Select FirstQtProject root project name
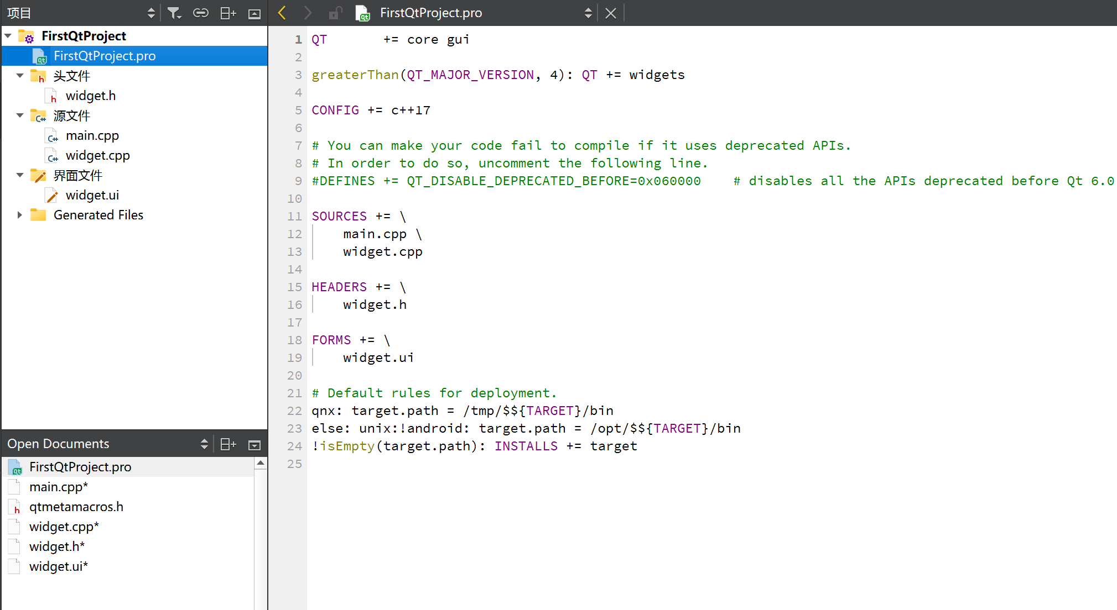The height and width of the screenshot is (610, 1117). point(84,36)
